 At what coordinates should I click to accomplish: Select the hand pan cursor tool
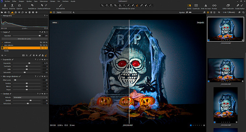pos(107,5)
